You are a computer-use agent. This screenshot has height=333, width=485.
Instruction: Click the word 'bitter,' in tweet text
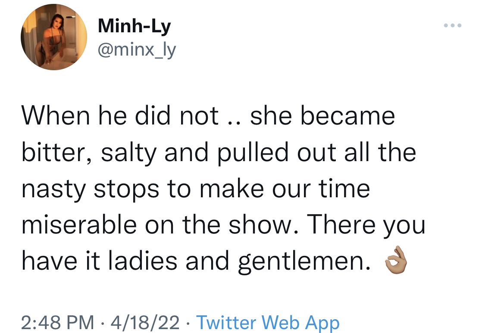click(x=56, y=152)
